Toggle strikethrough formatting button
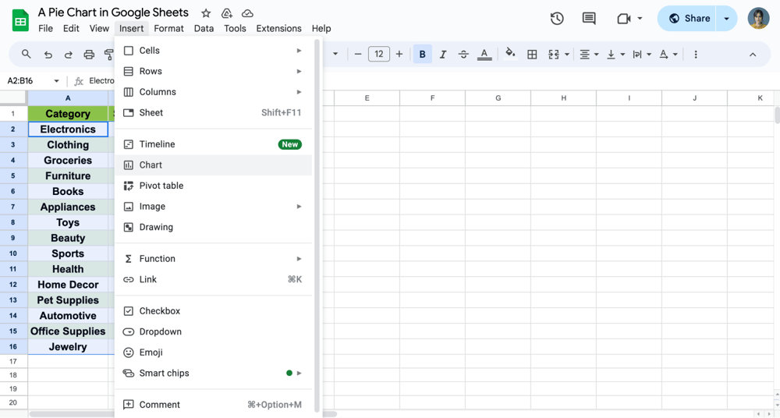Screen dimensions: 780x418 pos(463,55)
